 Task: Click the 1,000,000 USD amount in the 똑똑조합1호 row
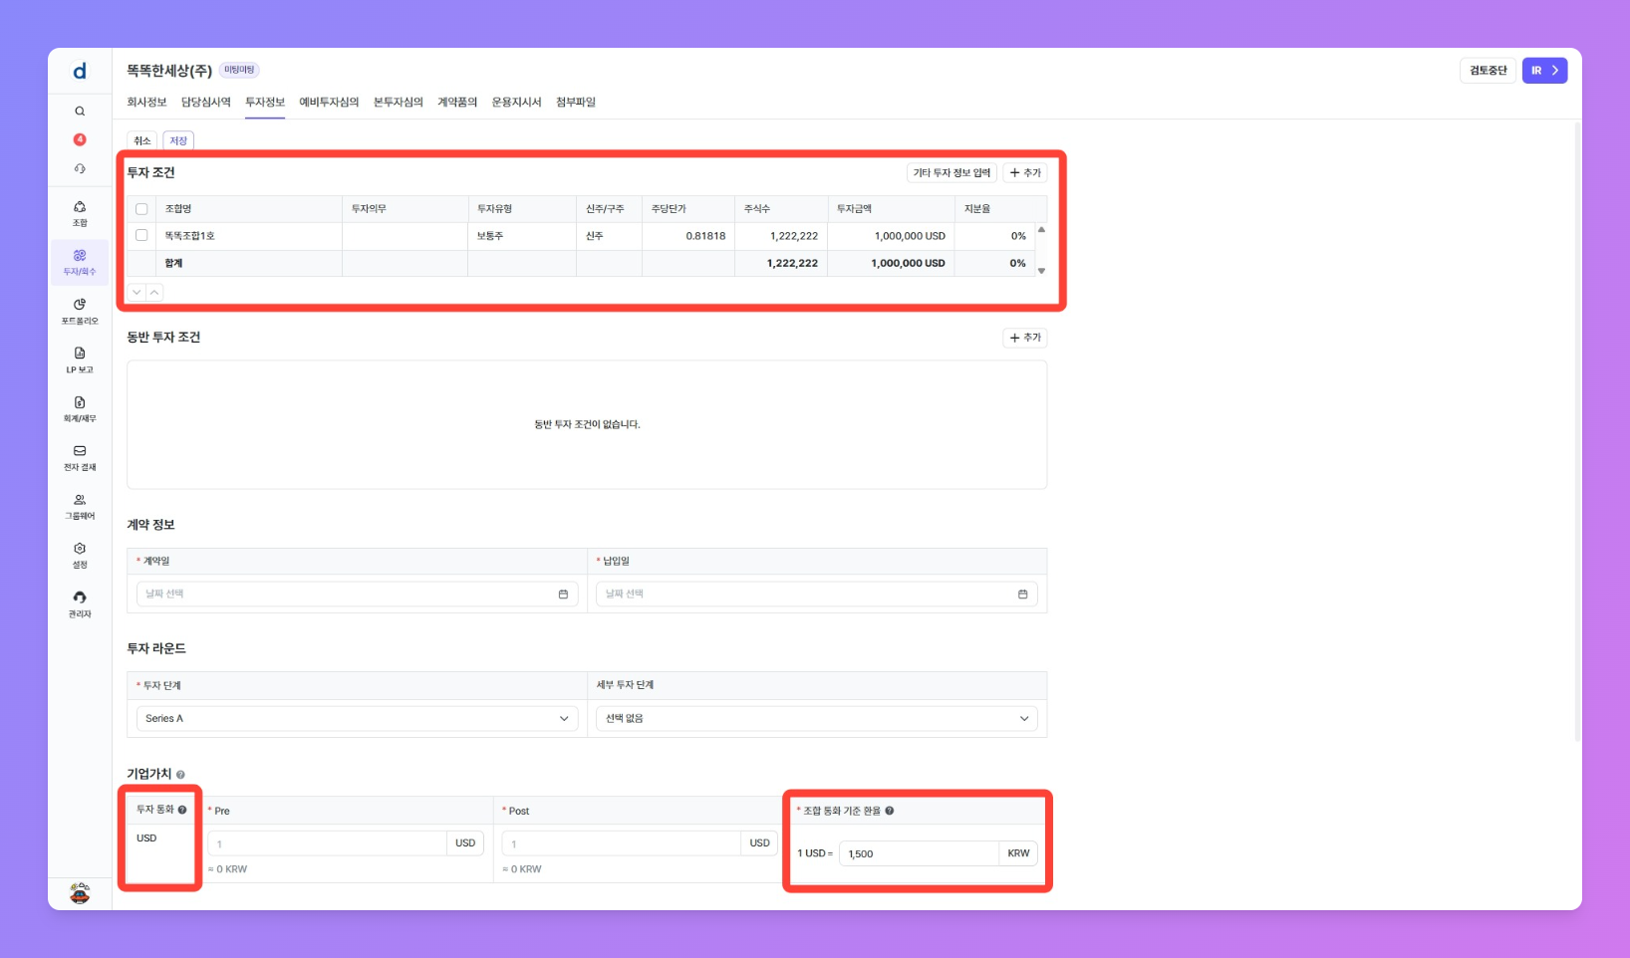pos(910,236)
